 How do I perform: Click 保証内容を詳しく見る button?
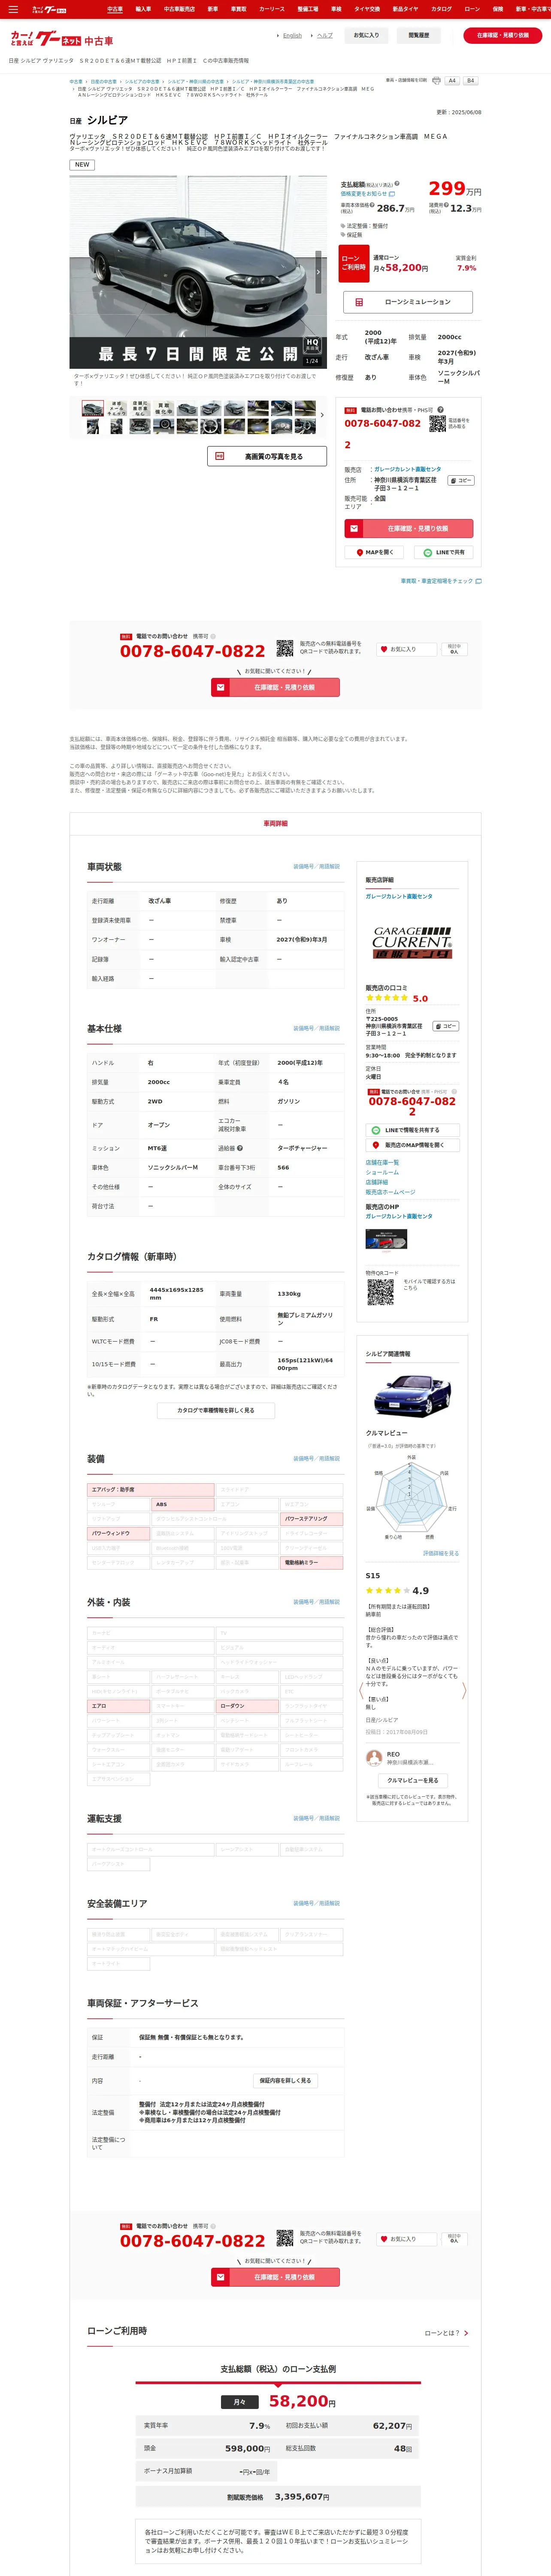pos(285,2080)
